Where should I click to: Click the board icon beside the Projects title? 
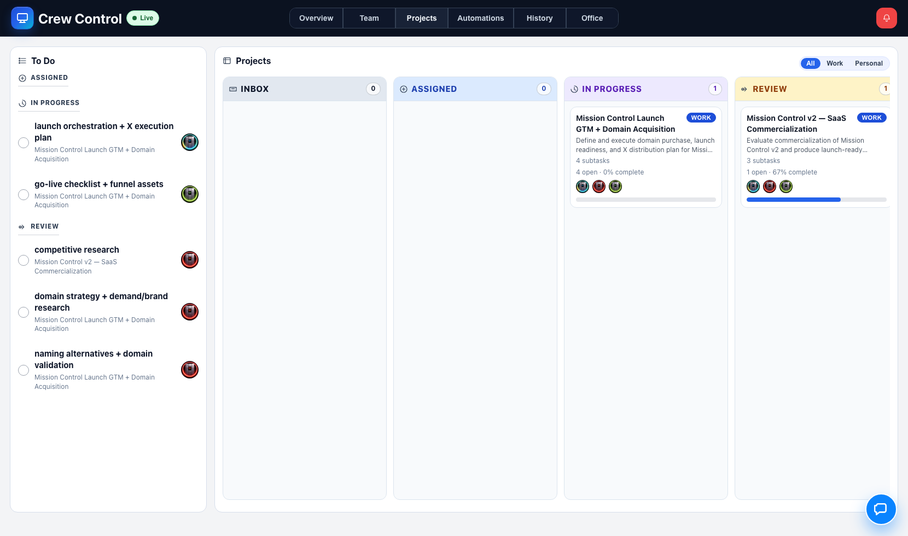(x=227, y=61)
